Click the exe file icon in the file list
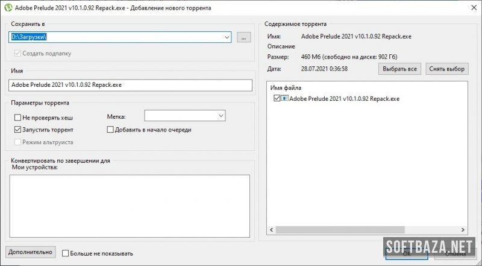 tap(285, 98)
